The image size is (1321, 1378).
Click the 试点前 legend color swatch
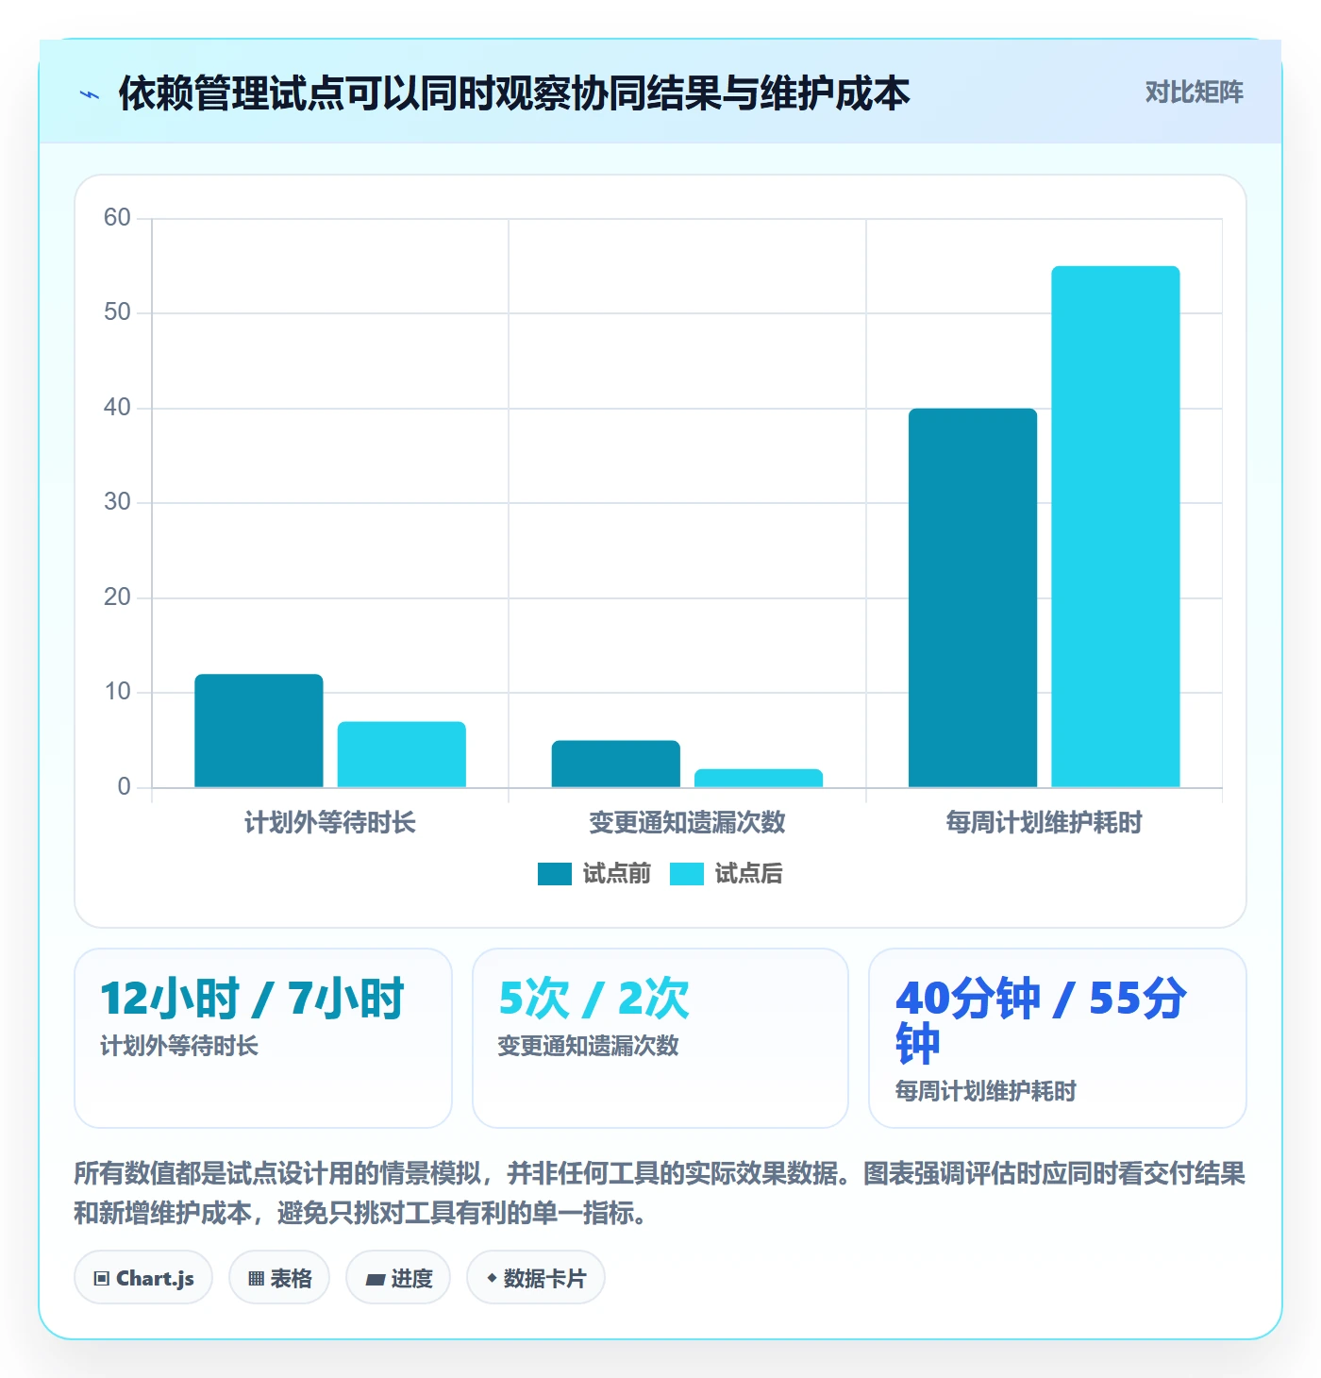(x=555, y=874)
